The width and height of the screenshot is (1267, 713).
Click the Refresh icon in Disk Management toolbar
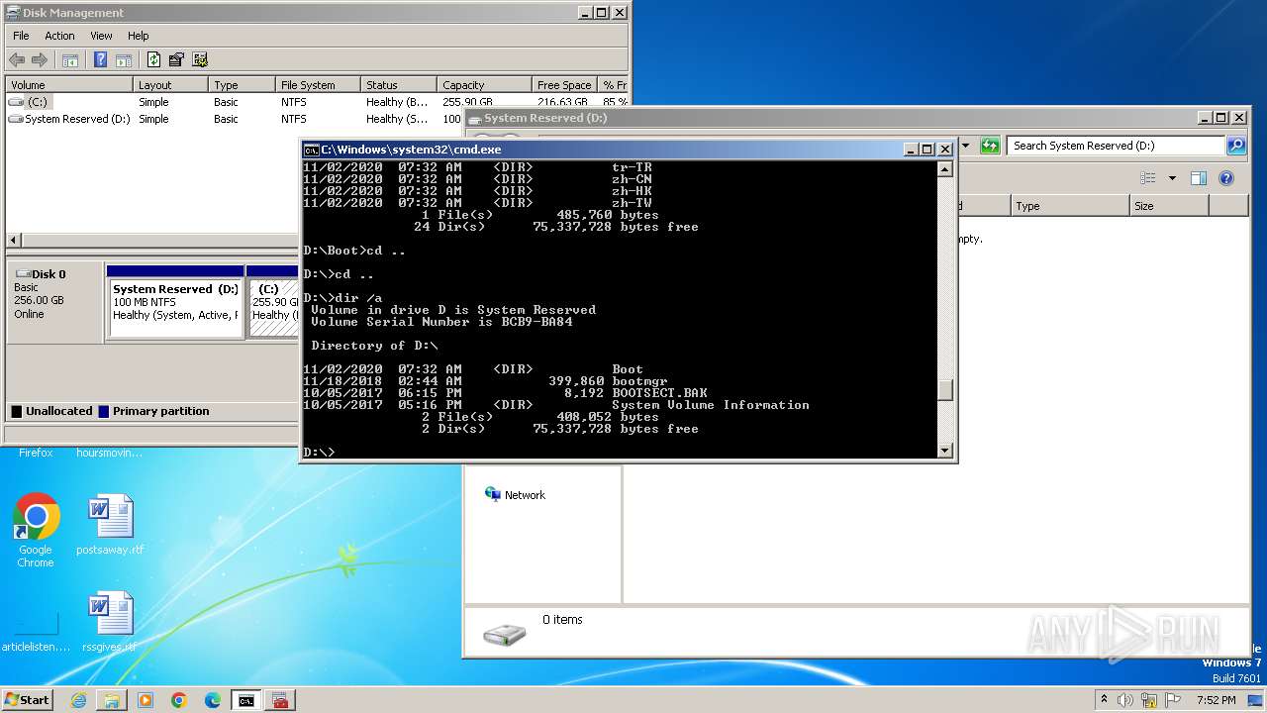153,59
